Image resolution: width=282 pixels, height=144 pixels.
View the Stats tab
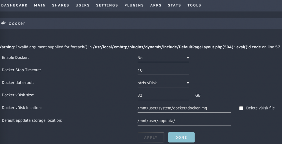point(174,5)
